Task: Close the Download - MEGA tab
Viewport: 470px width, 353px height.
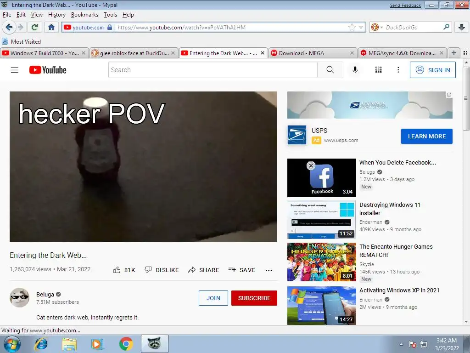Action: 352,53
